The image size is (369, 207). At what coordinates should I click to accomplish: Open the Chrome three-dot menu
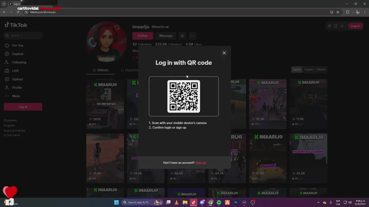(365, 12)
